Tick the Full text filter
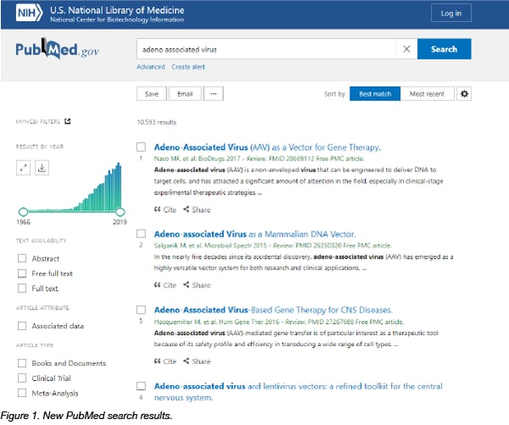Viewport: 509px width, 425px height. (22, 288)
